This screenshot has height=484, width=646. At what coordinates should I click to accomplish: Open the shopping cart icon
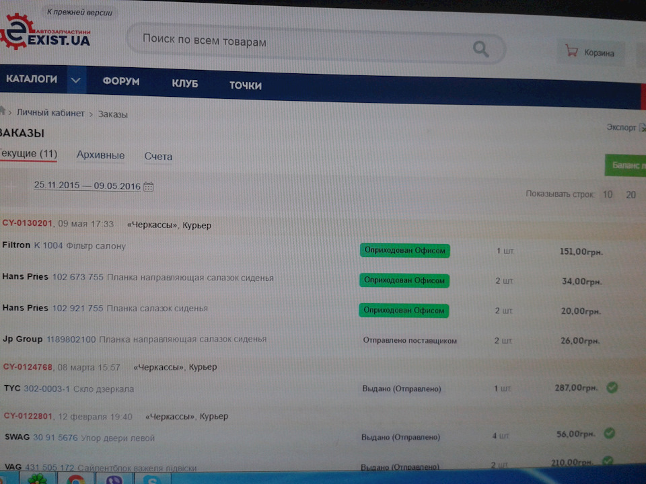pos(571,50)
